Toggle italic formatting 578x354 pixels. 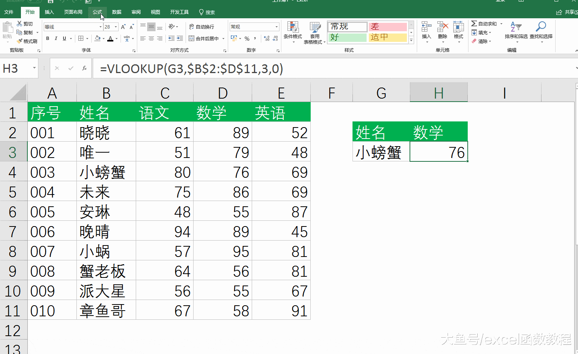pos(56,38)
